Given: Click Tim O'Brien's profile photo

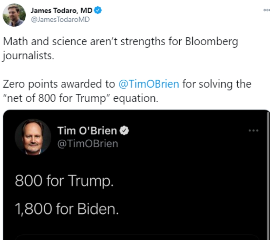Looking at the screenshot, I should click(33, 137).
